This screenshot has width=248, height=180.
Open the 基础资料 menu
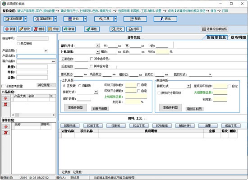[x=44, y=19]
